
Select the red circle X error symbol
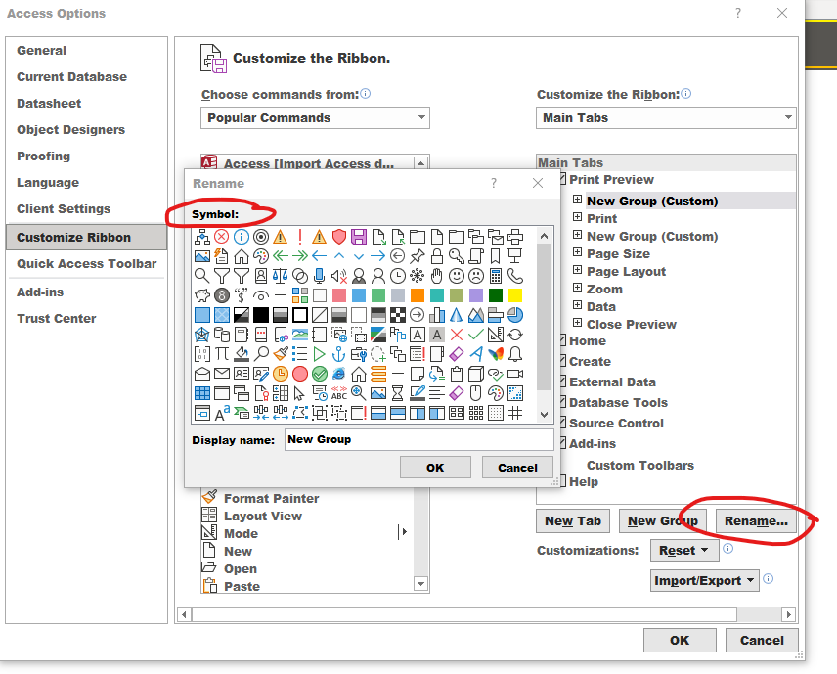(222, 236)
